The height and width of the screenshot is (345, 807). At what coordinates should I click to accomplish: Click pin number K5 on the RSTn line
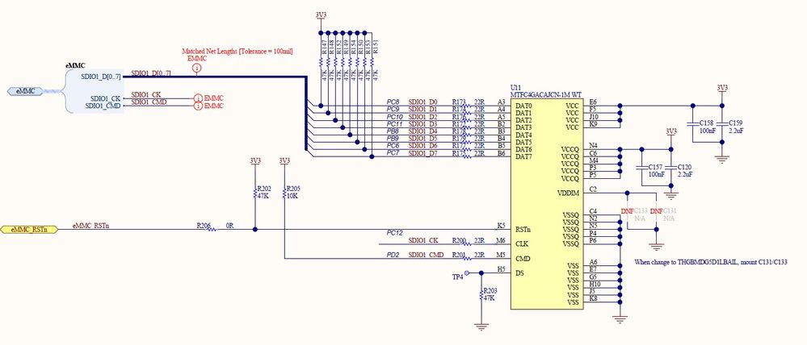pyautogui.click(x=501, y=226)
